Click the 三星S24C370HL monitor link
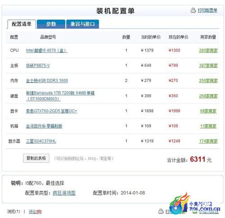This screenshot has width=225, height=218. click(x=41, y=141)
